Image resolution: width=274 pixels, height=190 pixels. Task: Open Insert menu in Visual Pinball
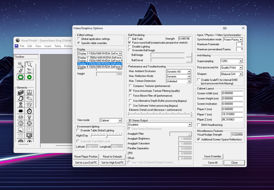[48, 46]
